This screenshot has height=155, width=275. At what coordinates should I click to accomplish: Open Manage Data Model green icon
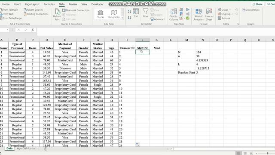pyautogui.click(x=188, y=18)
